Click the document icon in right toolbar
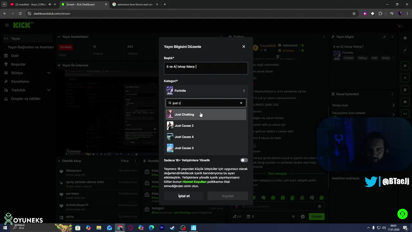This screenshot has width=412, height=232. pos(405,90)
